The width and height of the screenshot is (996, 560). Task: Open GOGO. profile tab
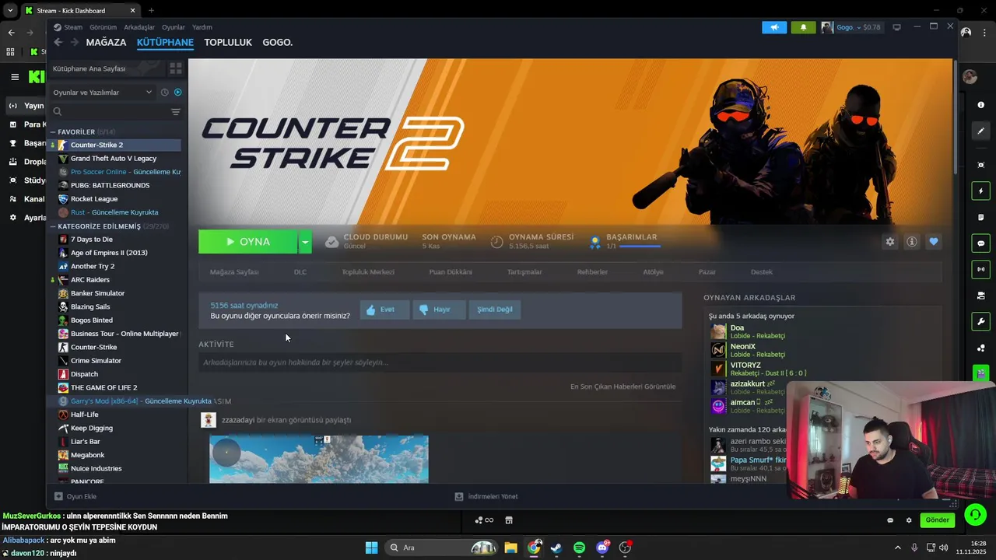[x=278, y=42]
